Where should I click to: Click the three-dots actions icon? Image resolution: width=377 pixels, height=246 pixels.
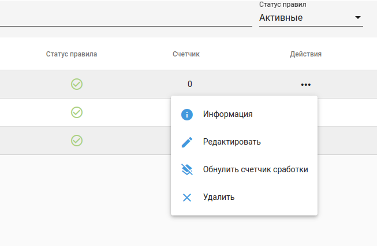[x=305, y=84]
